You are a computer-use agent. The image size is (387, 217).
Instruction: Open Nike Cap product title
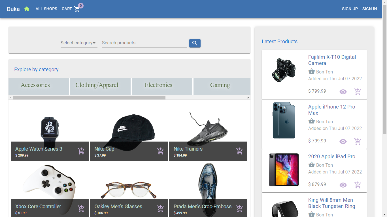104,149
